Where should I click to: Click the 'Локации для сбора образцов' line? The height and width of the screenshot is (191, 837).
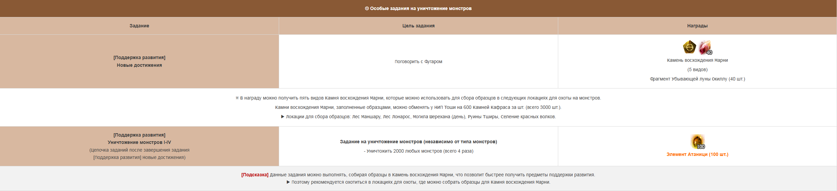[418, 117]
